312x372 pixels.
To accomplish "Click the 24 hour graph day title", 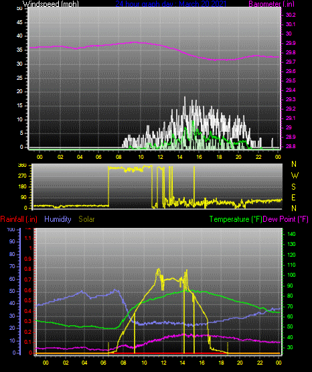I will (x=171, y=4).
